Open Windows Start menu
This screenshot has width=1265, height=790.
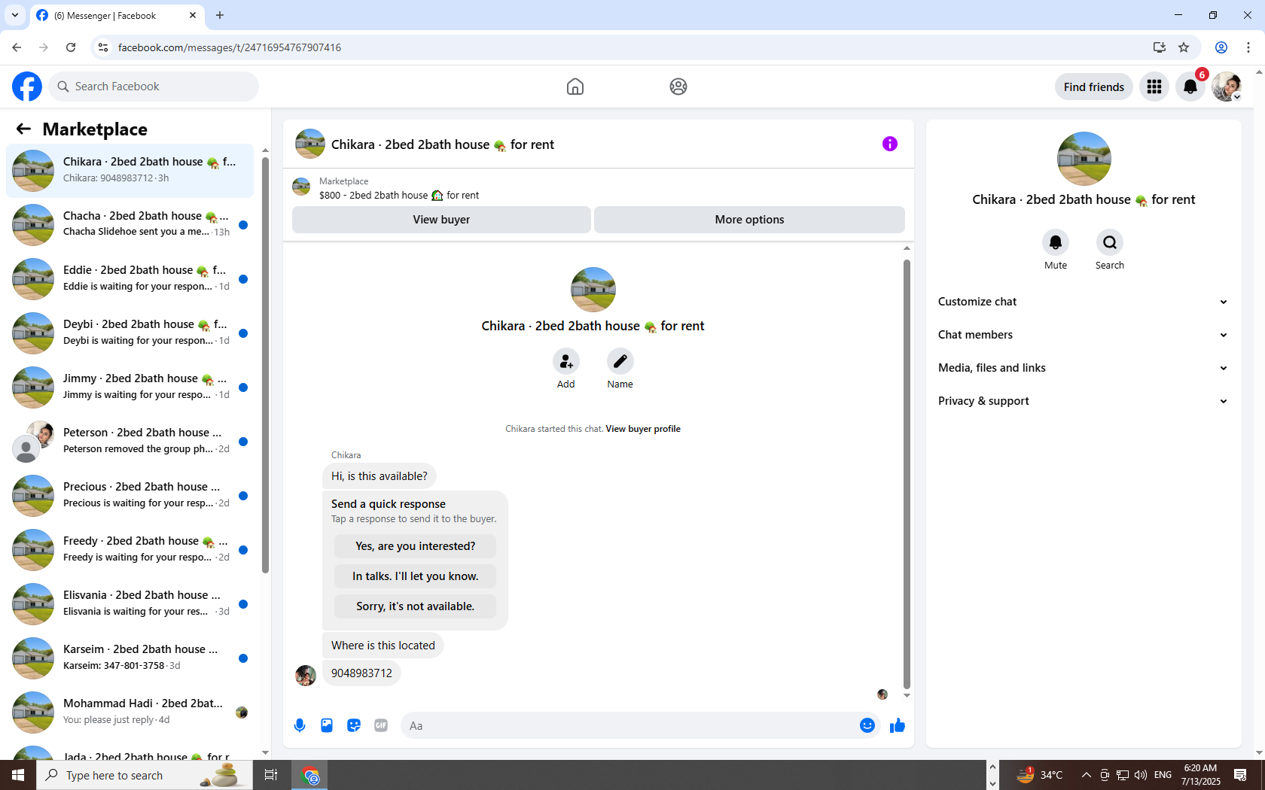pyautogui.click(x=18, y=775)
